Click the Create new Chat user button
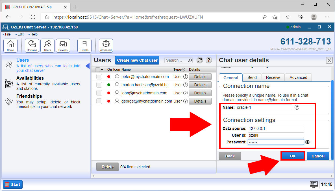 137,60
